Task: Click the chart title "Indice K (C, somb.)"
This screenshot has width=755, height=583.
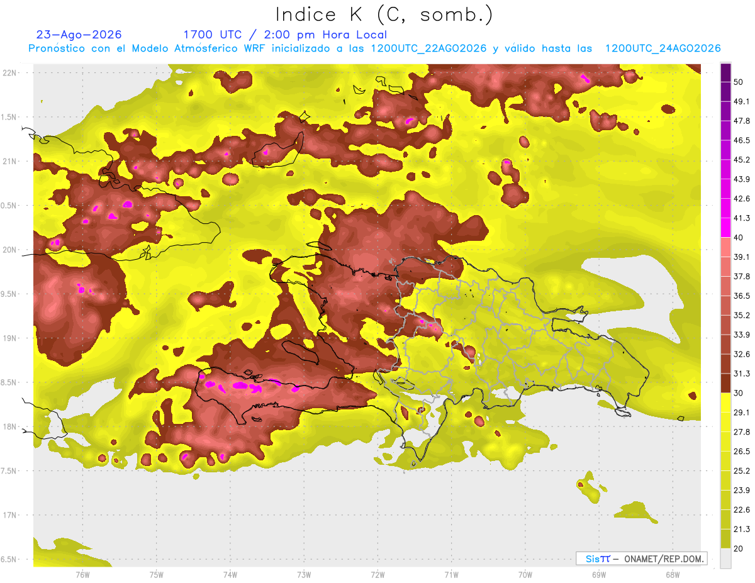Action: pyautogui.click(x=384, y=14)
